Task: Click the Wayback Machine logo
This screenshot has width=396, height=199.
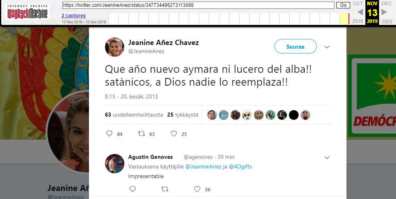Action: pos(27,12)
